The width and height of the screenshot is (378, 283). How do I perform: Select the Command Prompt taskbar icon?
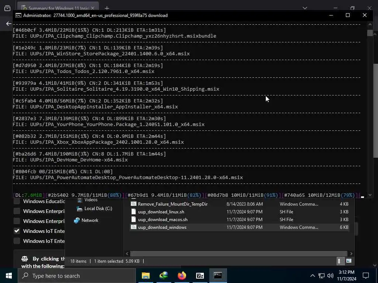tap(218, 276)
